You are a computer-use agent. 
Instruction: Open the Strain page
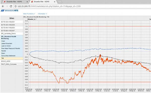point(3,53)
